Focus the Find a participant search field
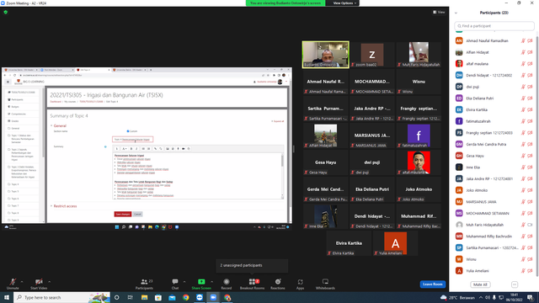Screen dimensions: 539x303 tap(494, 26)
